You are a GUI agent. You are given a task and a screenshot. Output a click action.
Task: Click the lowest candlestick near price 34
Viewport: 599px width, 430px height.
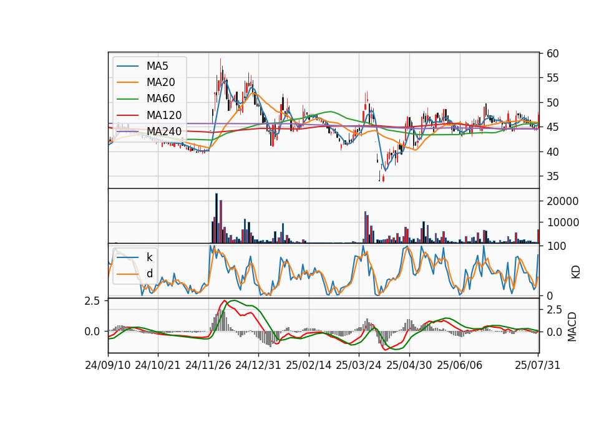click(383, 178)
